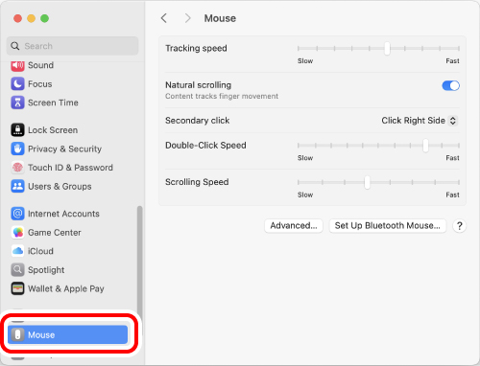
Task: Toggle Natural scrolling switch off
Action: (450, 85)
